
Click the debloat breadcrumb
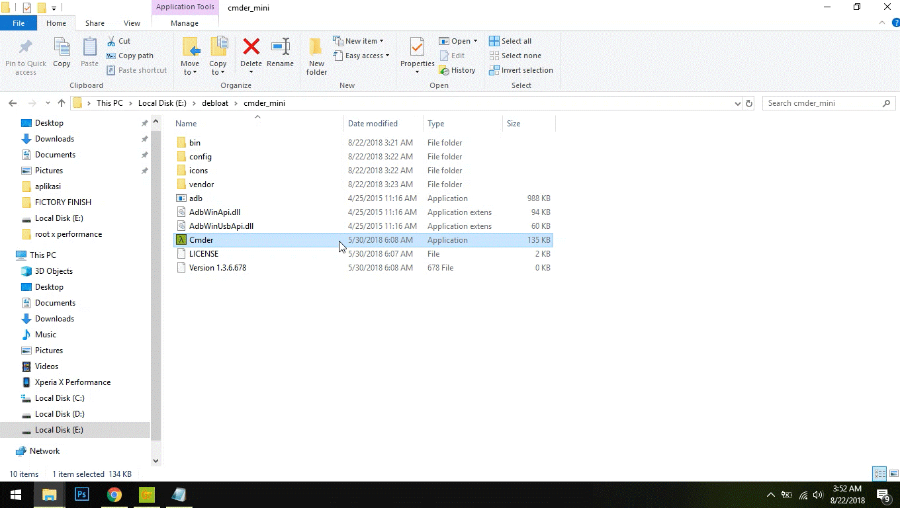click(x=215, y=103)
